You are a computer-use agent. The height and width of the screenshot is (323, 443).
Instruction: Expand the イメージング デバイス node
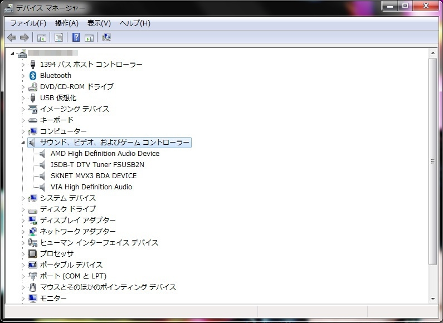click(23, 109)
